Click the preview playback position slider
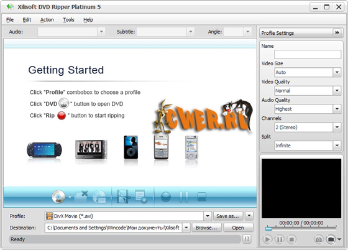The height and width of the screenshot is (250, 348). coord(301,228)
